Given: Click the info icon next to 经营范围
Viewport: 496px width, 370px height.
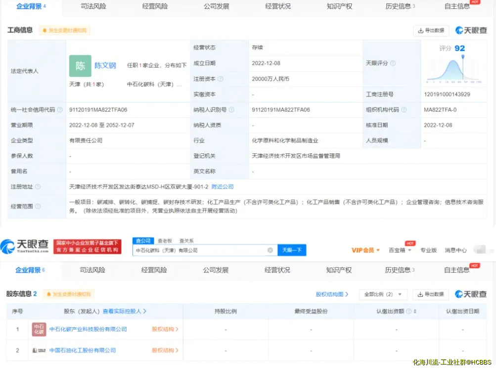Looking at the screenshot, I should tap(38, 206).
